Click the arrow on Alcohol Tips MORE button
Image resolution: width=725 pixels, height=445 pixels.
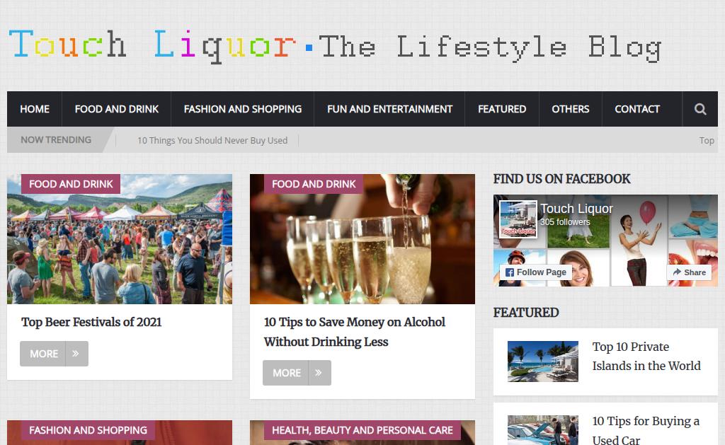tap(319, 373)
